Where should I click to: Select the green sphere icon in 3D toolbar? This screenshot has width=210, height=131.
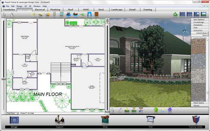(x=156, y=110)
